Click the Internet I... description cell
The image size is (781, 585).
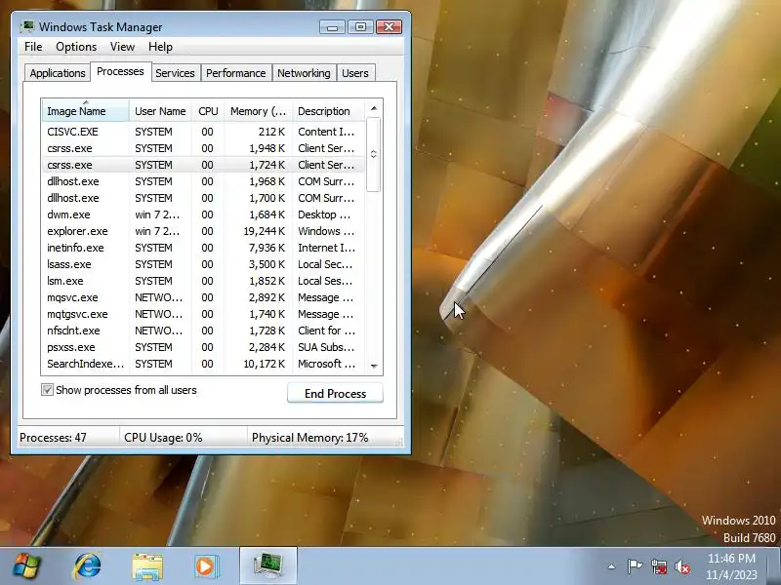click(326, 248)
